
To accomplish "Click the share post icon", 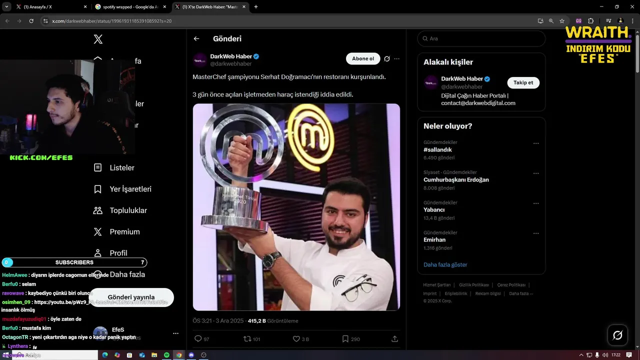I will [394, 339].
